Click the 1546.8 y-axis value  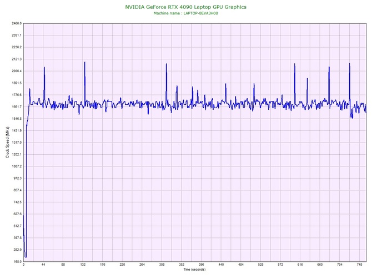coord(16,119)
